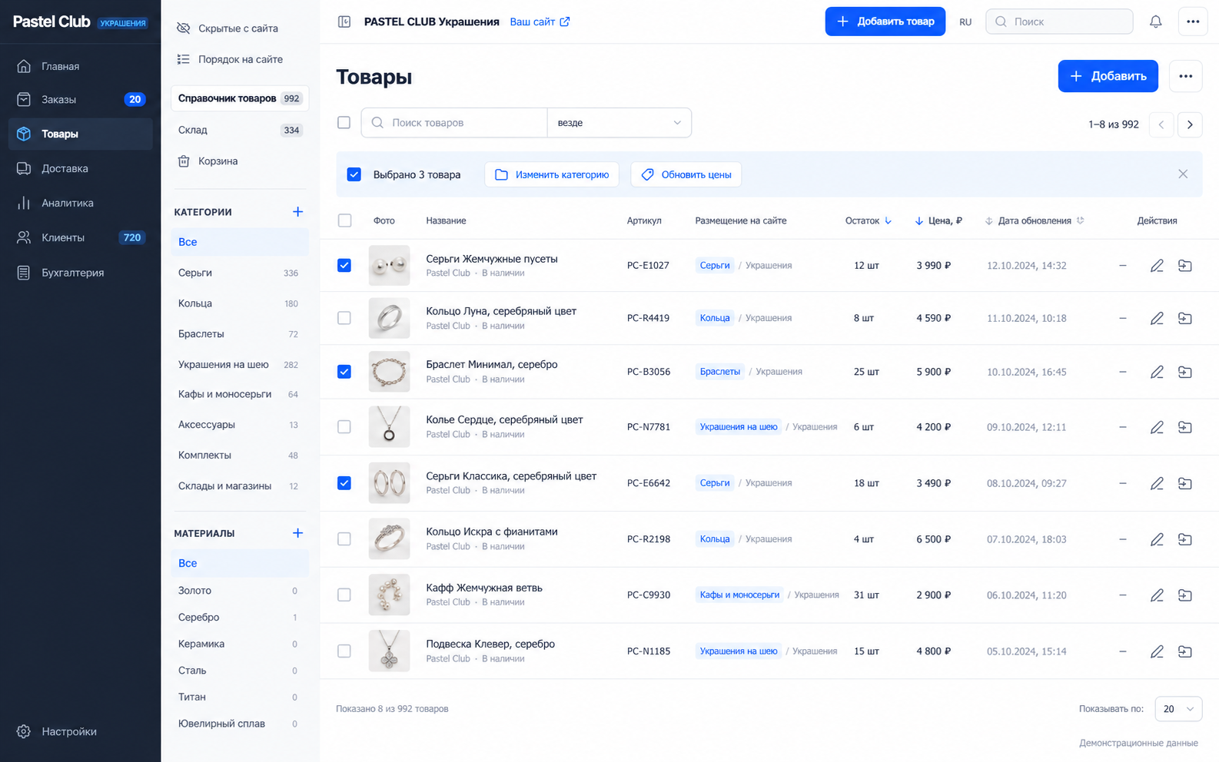Open the Склад tab
The width and height of the screenshot is (1219, 762).
(239, 130)
